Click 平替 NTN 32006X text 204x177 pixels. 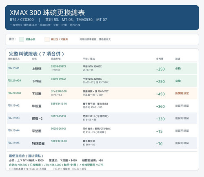pos(92,79)
